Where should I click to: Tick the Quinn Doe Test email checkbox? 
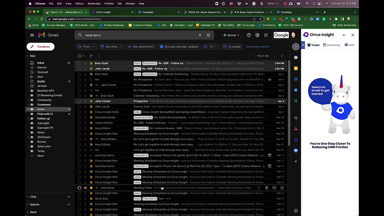coord(79,199)
